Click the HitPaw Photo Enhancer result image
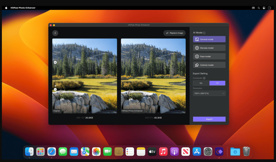Image resolution: width=276 pixels, height=162 pixels. 153,76
